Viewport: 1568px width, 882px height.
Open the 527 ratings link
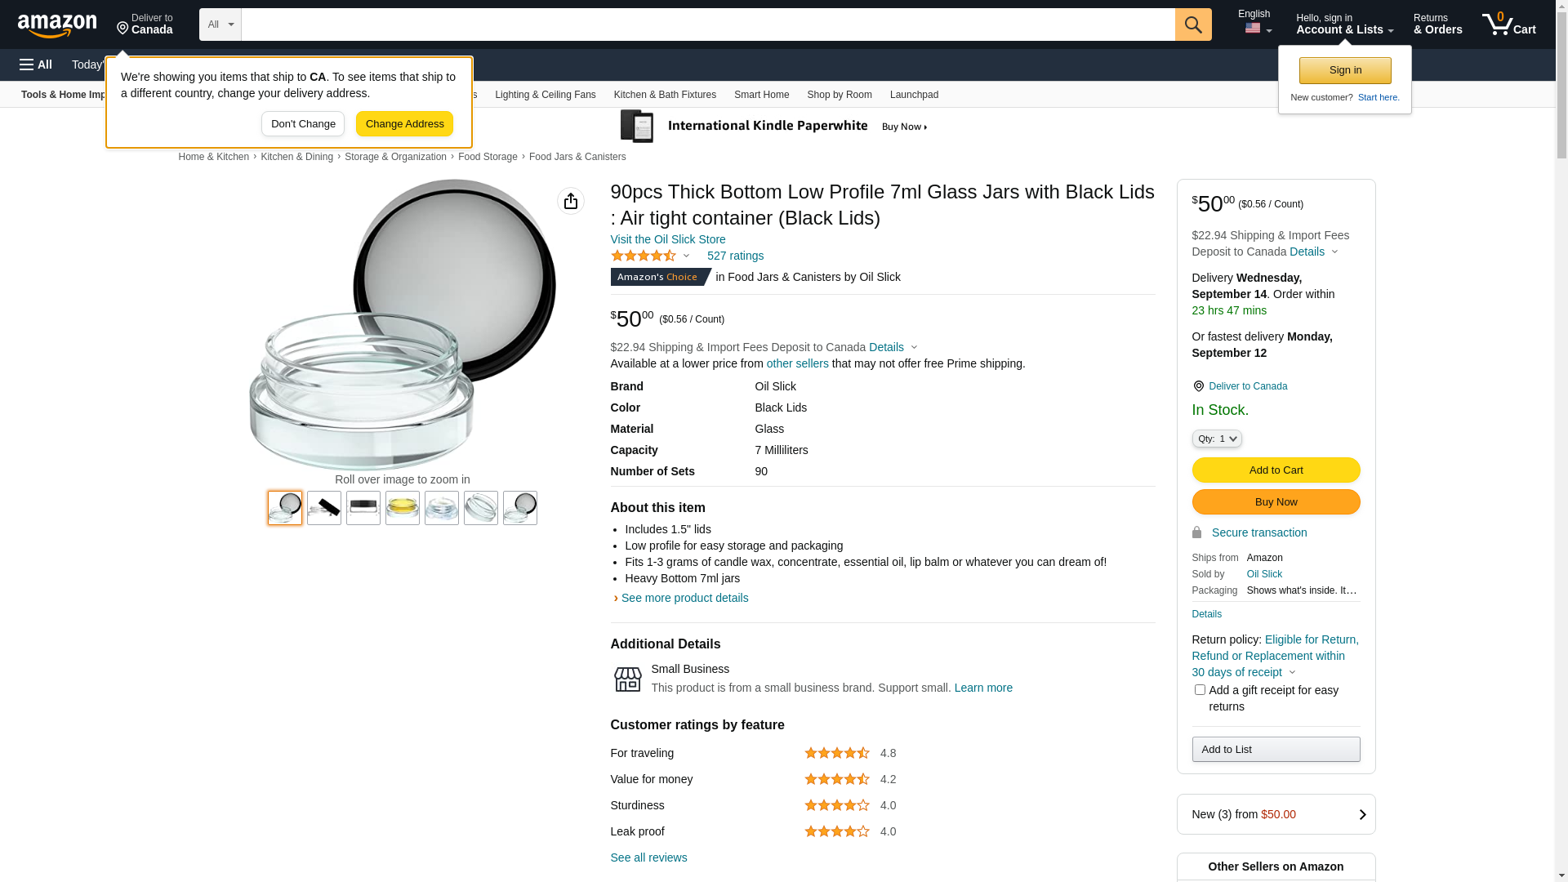(x=735, y=256)
